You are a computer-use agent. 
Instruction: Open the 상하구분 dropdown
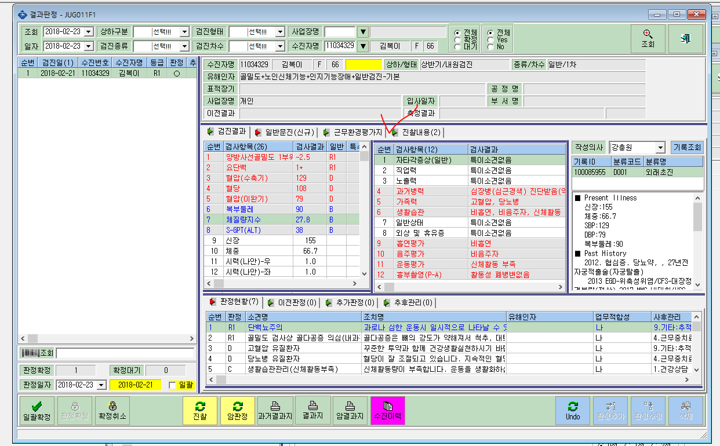[x=184, y=31]
